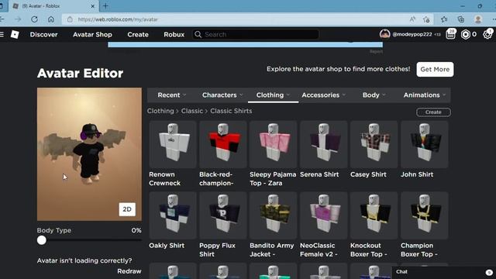Open Robux in the top navigation
This screenshot has width=496, height=279.
(x=174, y=34)
